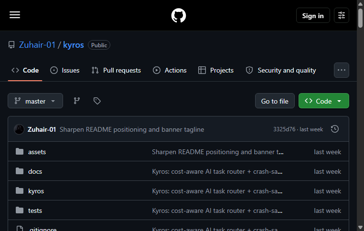View branches using the branch icon
This screenshot has height=231, width=364.
[x=77, y=101]
